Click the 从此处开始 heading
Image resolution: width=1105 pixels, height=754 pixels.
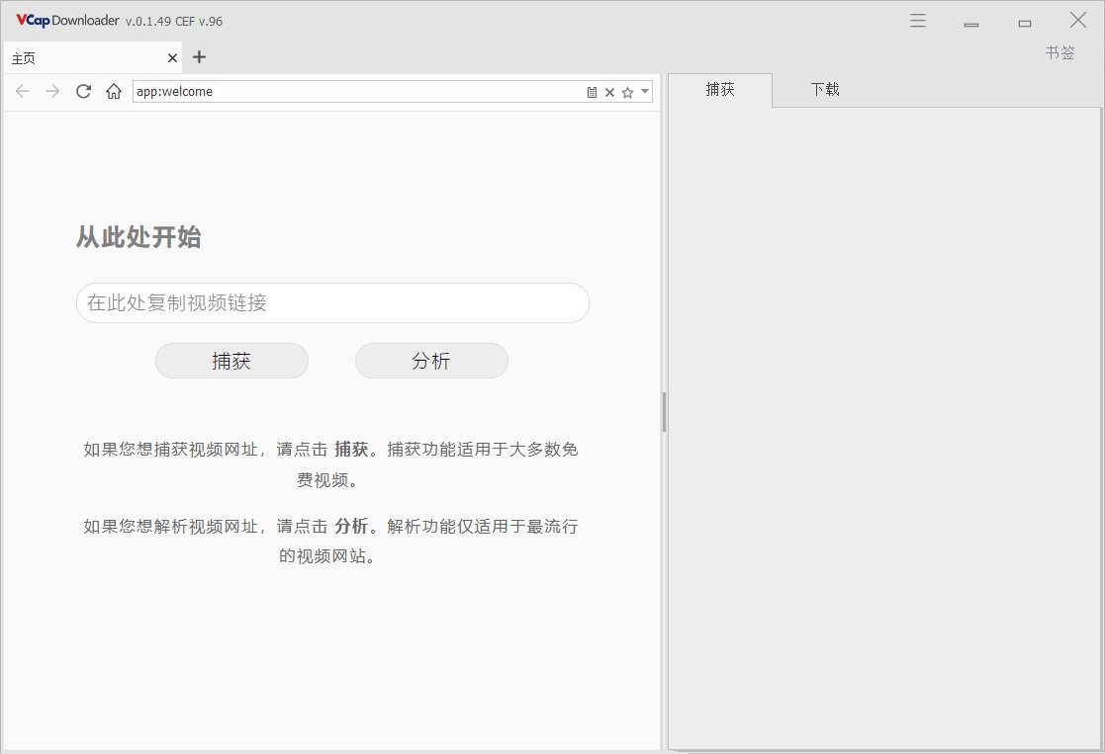(x=138, y=237)
